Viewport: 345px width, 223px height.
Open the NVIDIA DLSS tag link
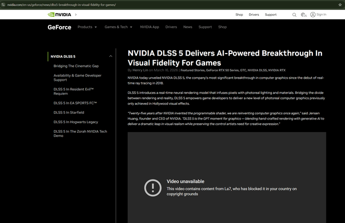point(257,70)
